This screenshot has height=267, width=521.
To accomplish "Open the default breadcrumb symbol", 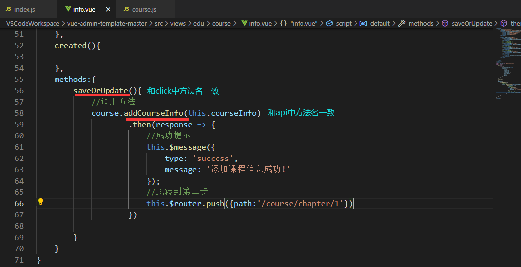I will (380, 23).
